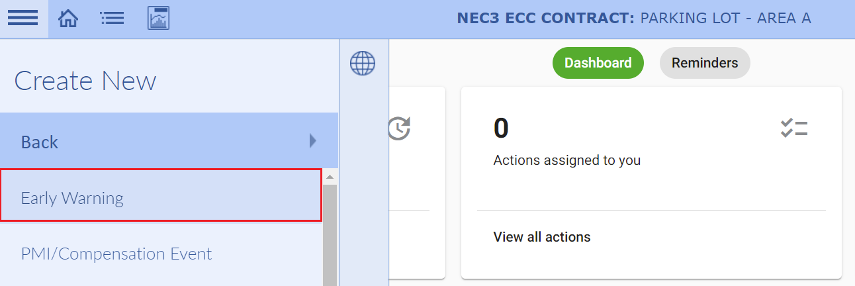Click the Create New heading
The width and height of the screenshot is (855, 286).
coord(85,81)
